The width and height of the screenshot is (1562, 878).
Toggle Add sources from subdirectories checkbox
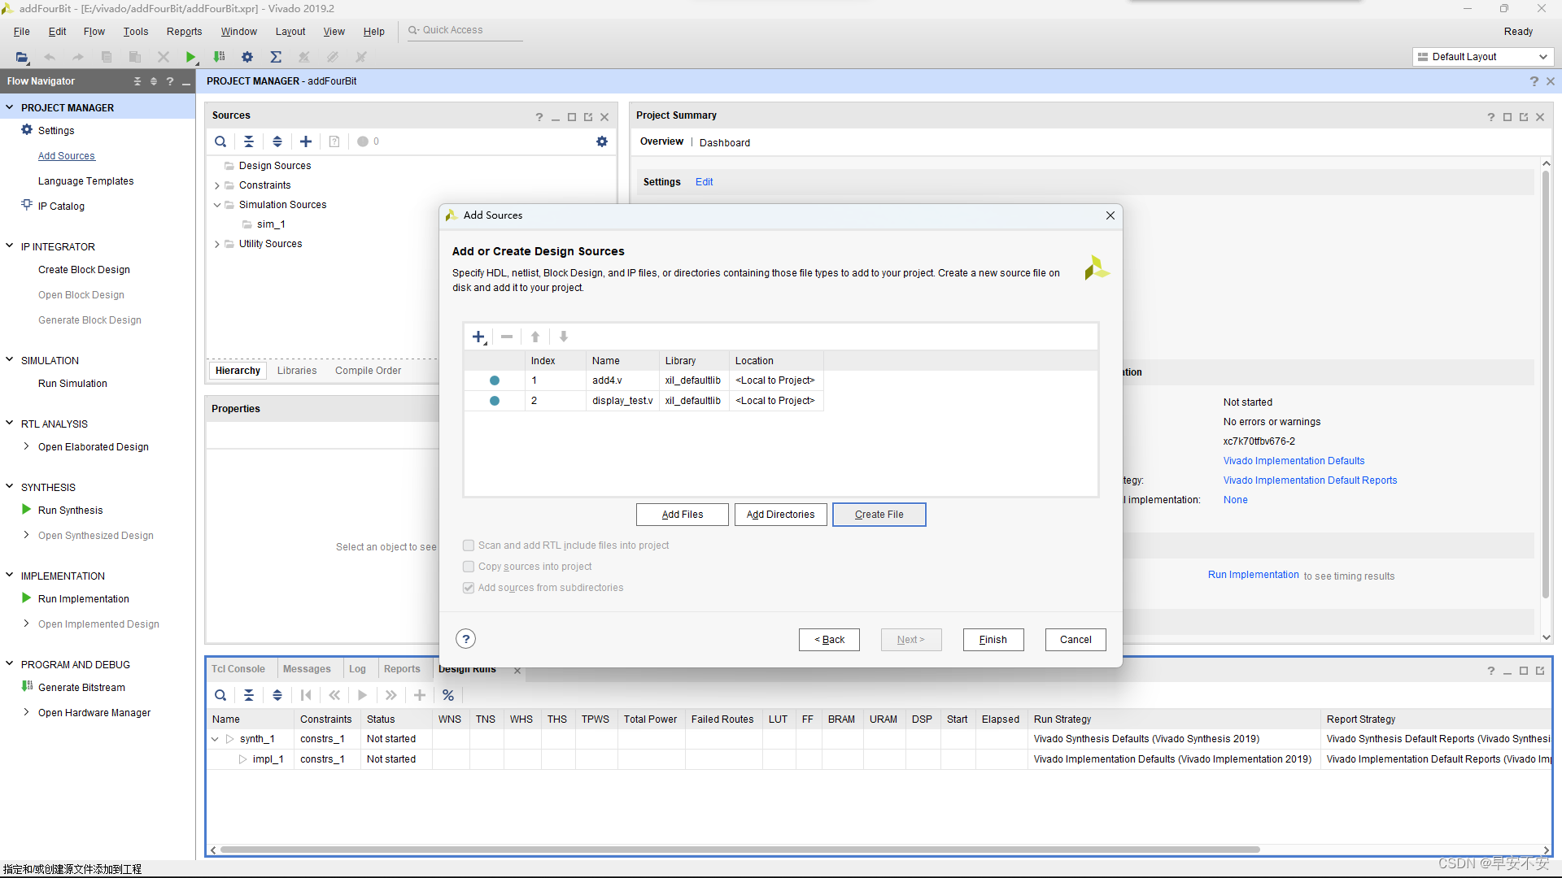[x=469, y=588]
